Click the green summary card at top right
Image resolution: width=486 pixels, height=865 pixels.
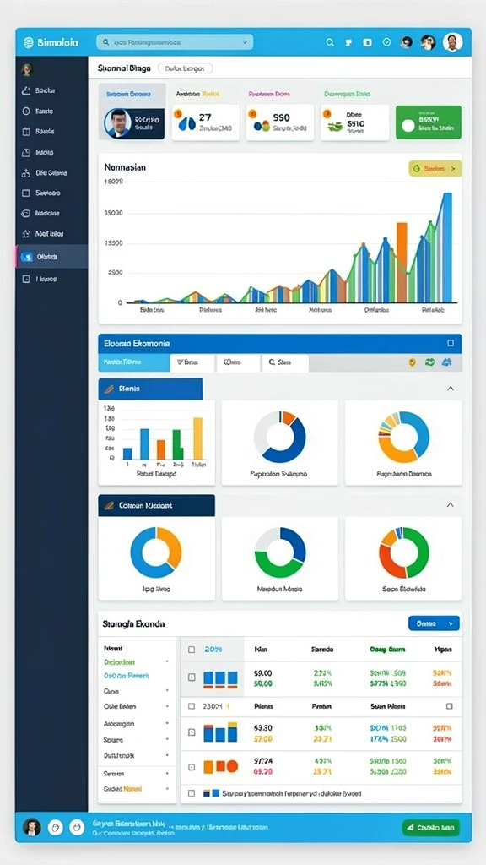tap(428, 122)
